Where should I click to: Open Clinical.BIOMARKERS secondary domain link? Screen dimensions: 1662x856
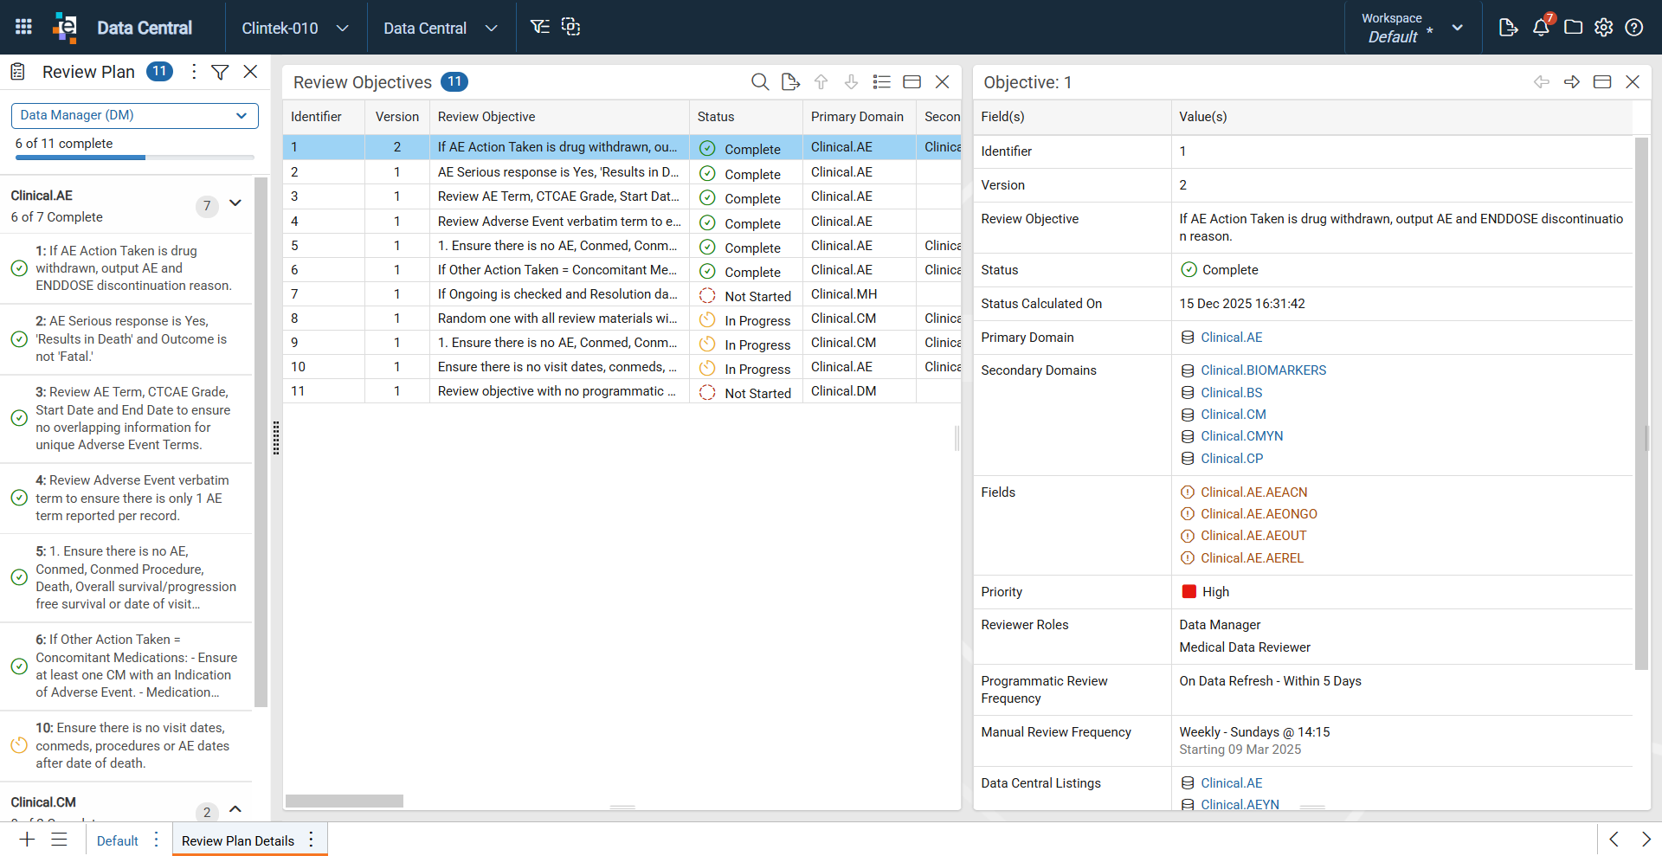click(x=1263, y=370)
